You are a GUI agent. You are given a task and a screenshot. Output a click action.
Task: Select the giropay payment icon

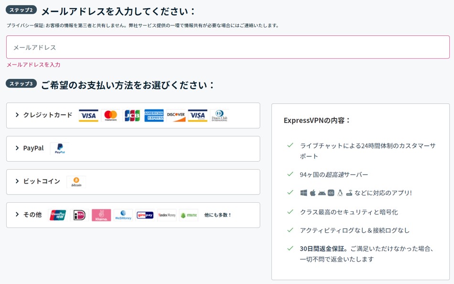tap(144, 215)
